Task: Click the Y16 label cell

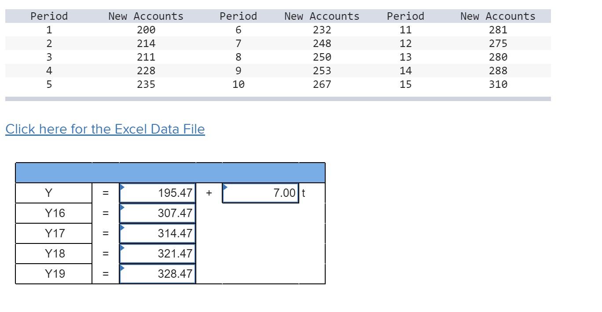Action: click(54, 213)
